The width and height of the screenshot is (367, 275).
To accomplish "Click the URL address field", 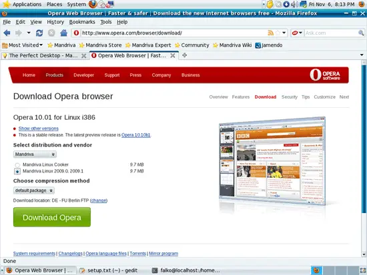I will pyautogui.click(x=173, y=33).
